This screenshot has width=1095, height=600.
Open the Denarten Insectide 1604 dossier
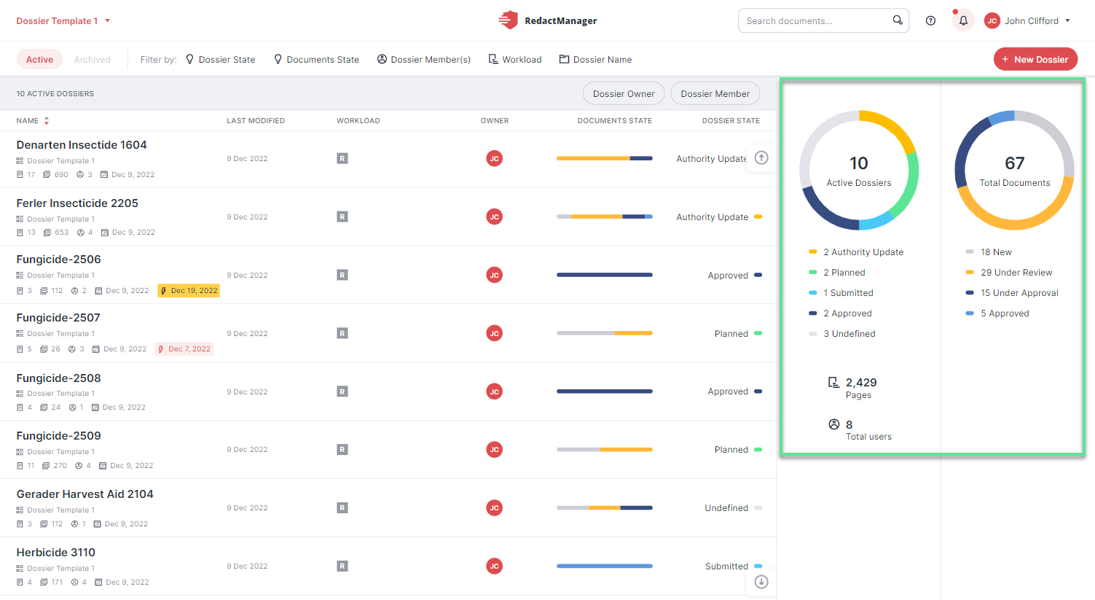[x=82, y=144]
